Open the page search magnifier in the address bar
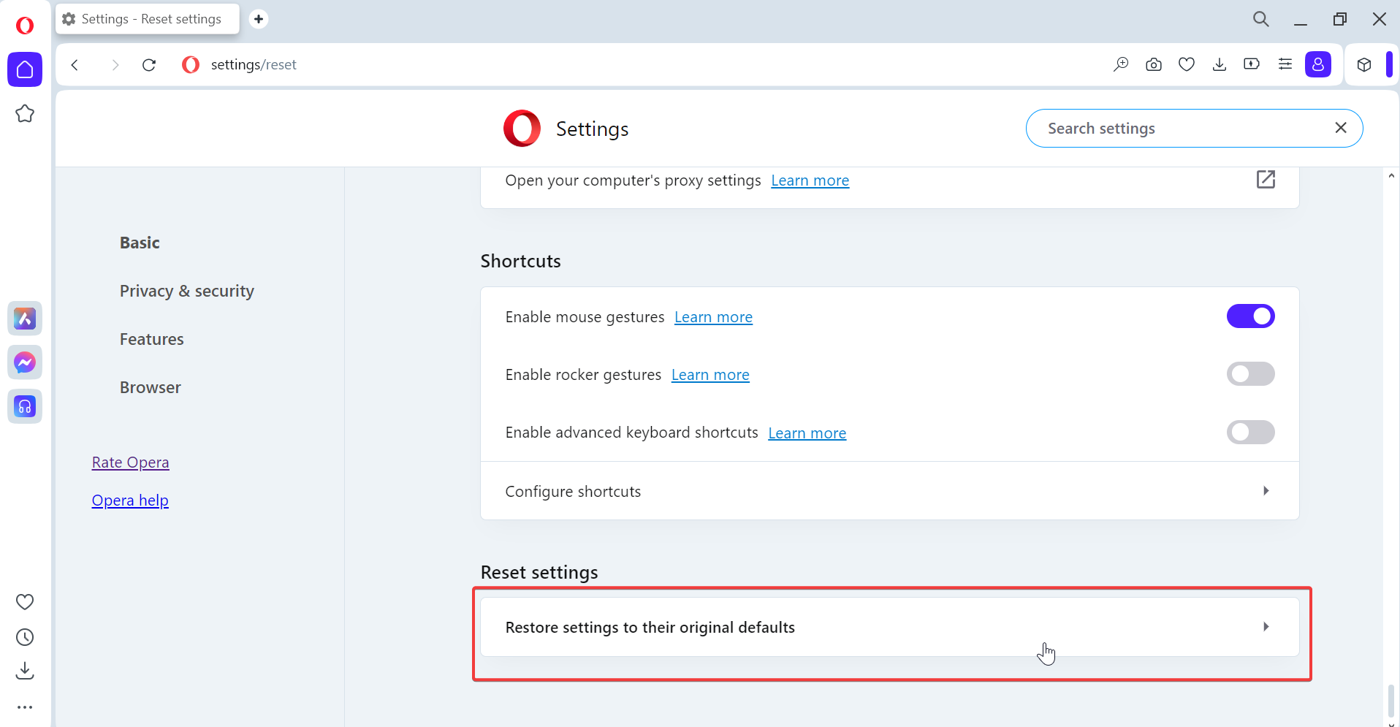The image size is (1400, 727). click(x=1121, y=64)
